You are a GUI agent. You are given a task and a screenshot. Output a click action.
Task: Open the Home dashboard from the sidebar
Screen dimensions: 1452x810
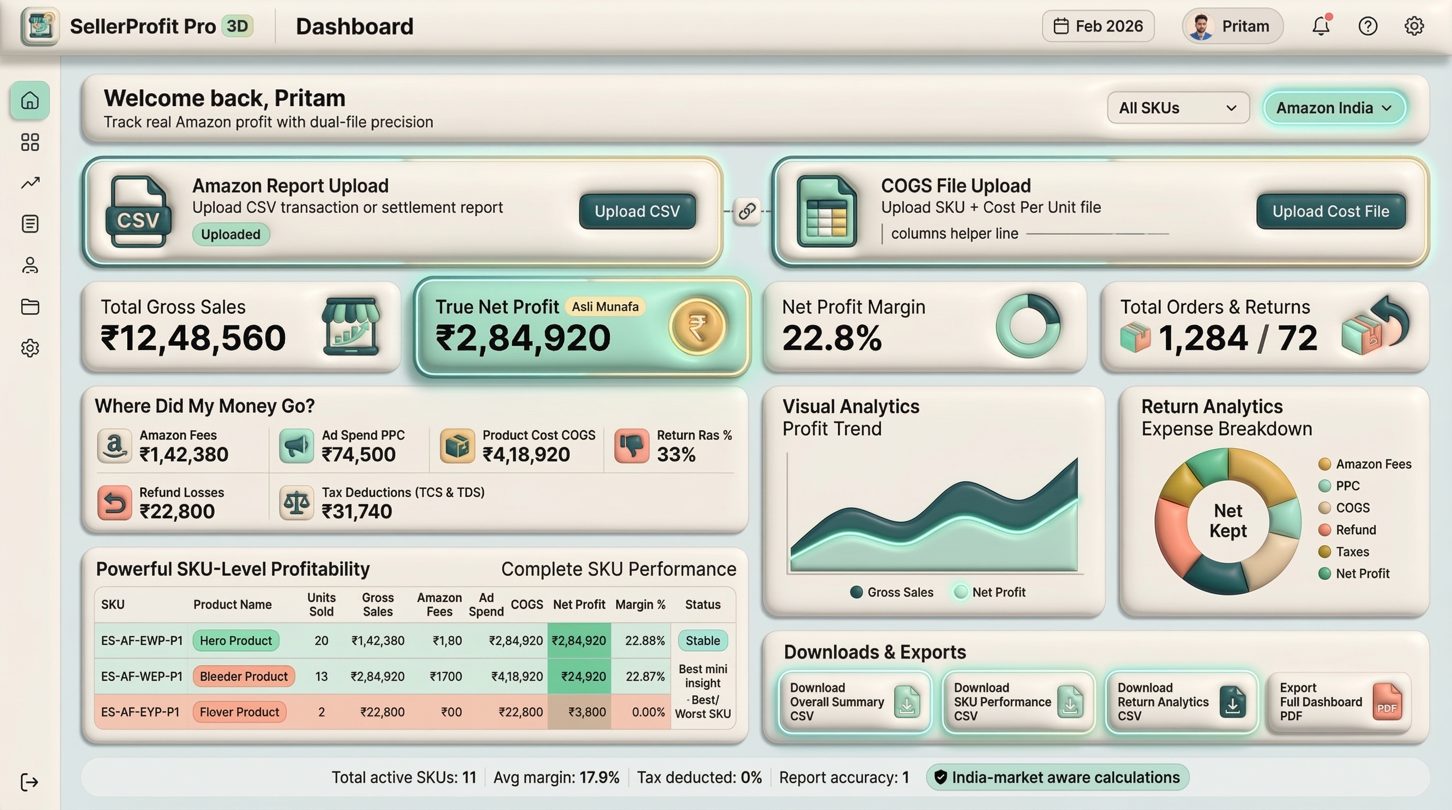coord(30,100)
